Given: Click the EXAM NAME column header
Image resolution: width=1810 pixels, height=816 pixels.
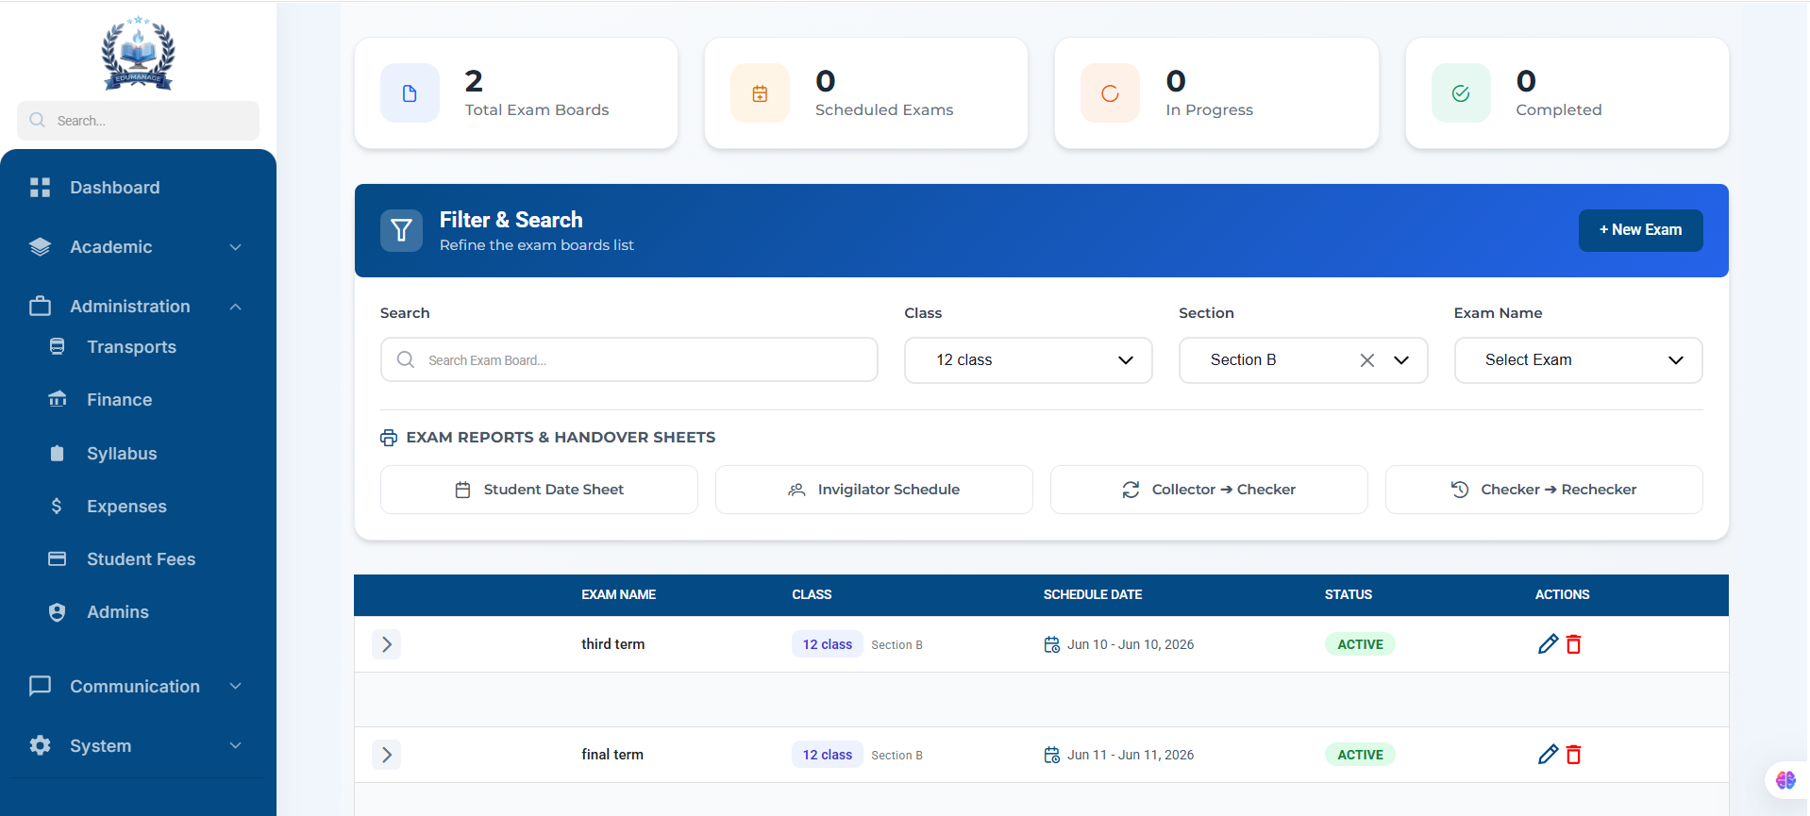Looking at the screenshot, I should [618, 595].
